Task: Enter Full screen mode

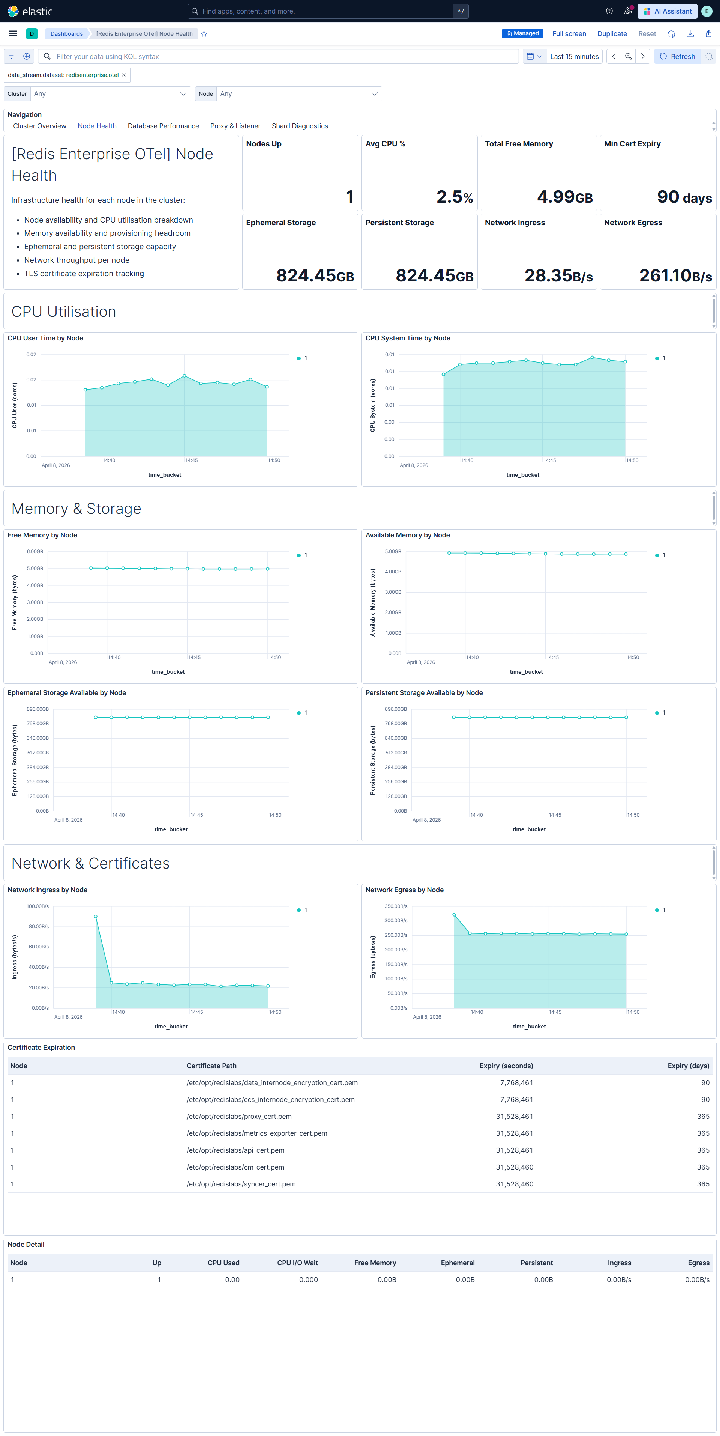Action: click(568, 33)
